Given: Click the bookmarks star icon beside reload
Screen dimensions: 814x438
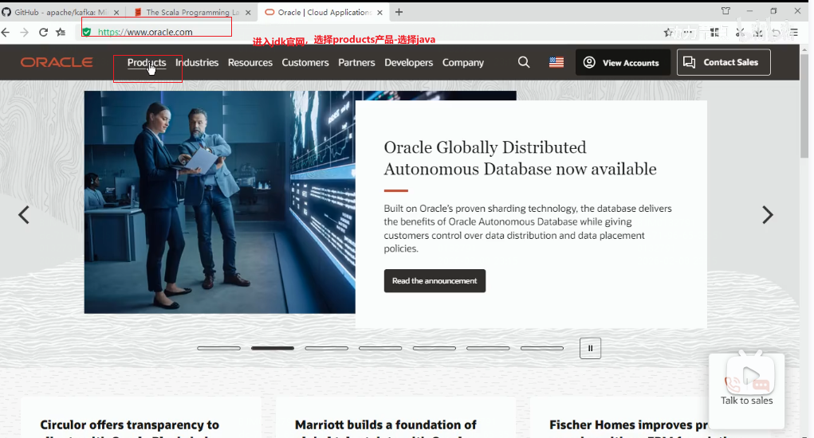Looking at the screenshot, I should tap(61, 32).
